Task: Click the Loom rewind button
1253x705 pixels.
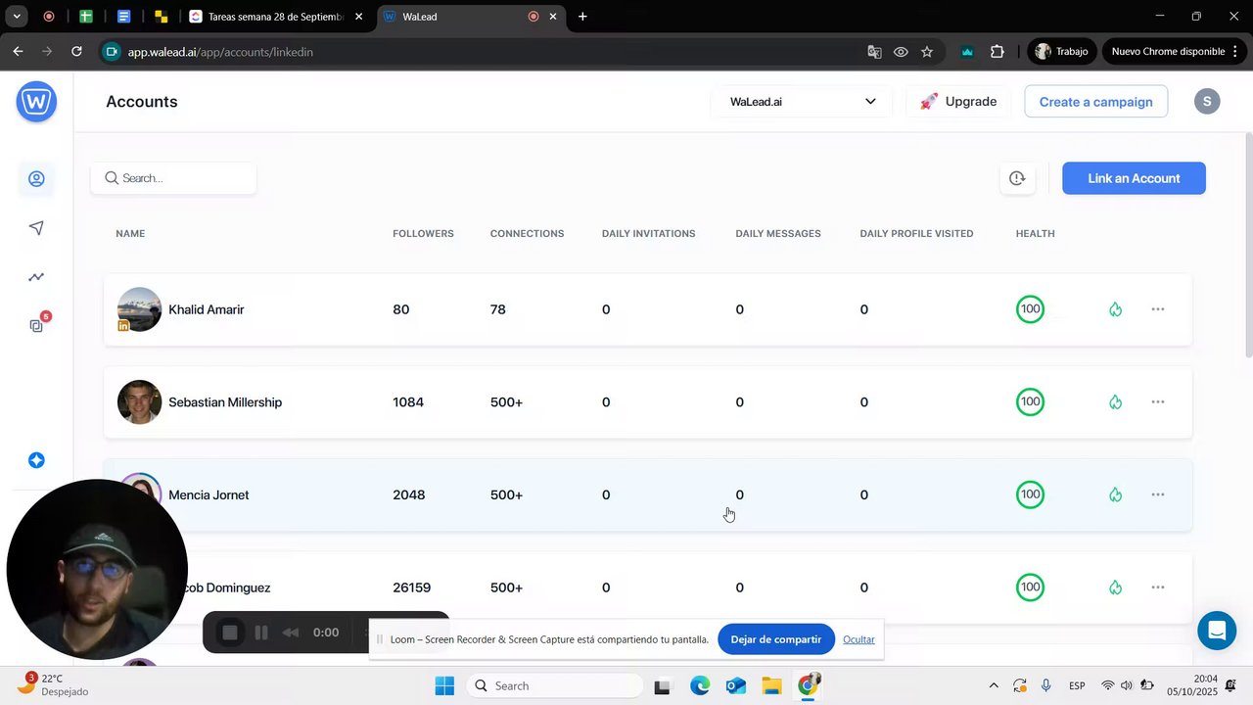Action: click(291, 633)
